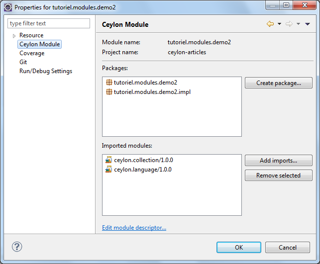Click the tutoriel.modules.demo2 package icon
This screenshot has width=320, height=264.
coord(109,83)
